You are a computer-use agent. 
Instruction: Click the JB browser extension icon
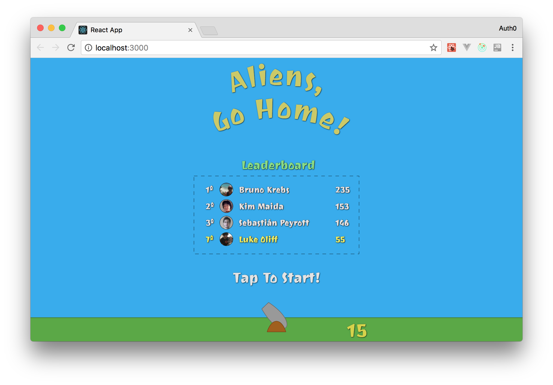click(x=498, y=47)
